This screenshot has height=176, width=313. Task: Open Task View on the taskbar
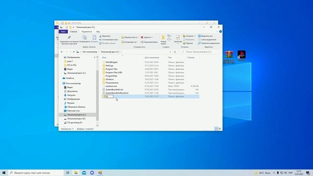(68, 173)
